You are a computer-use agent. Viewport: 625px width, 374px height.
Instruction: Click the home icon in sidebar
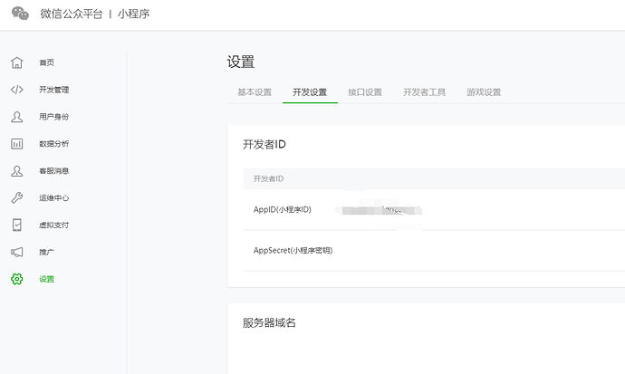pos(16,62)
